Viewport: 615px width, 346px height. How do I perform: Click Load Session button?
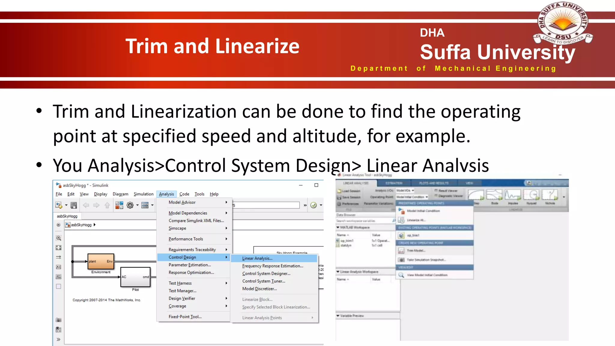point(349,191)
